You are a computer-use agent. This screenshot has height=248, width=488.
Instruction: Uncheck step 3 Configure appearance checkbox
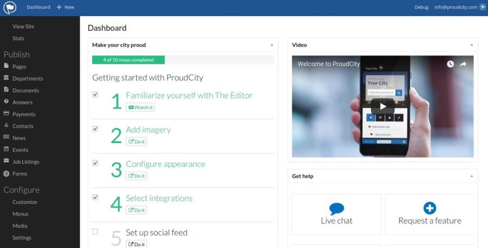95,163
